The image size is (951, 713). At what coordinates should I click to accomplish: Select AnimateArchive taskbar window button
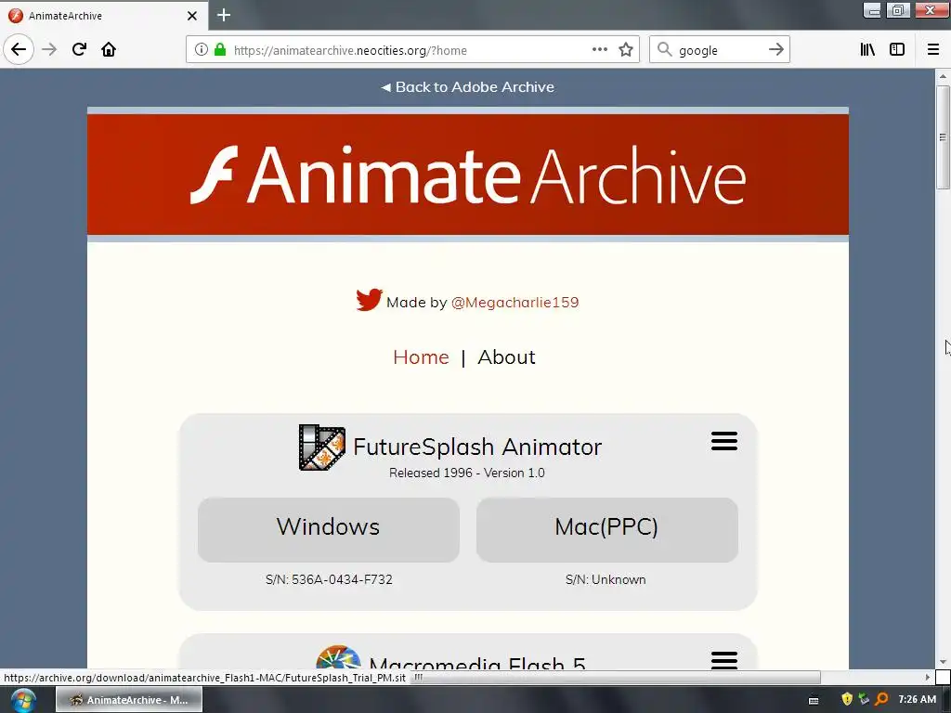[x=129, y=700]
